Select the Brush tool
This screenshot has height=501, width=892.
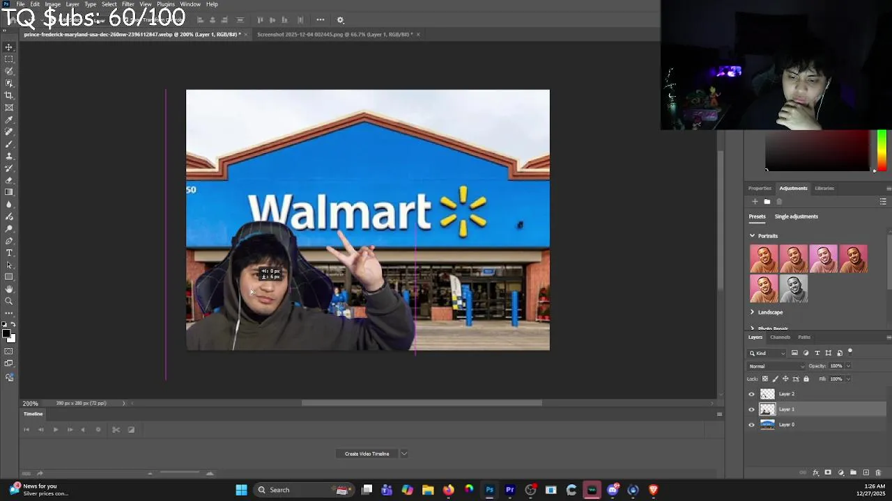tap(9, 144)
